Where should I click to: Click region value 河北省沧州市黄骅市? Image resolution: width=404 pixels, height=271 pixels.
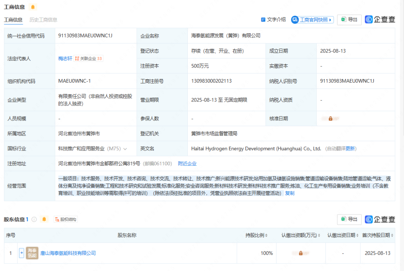79,134
